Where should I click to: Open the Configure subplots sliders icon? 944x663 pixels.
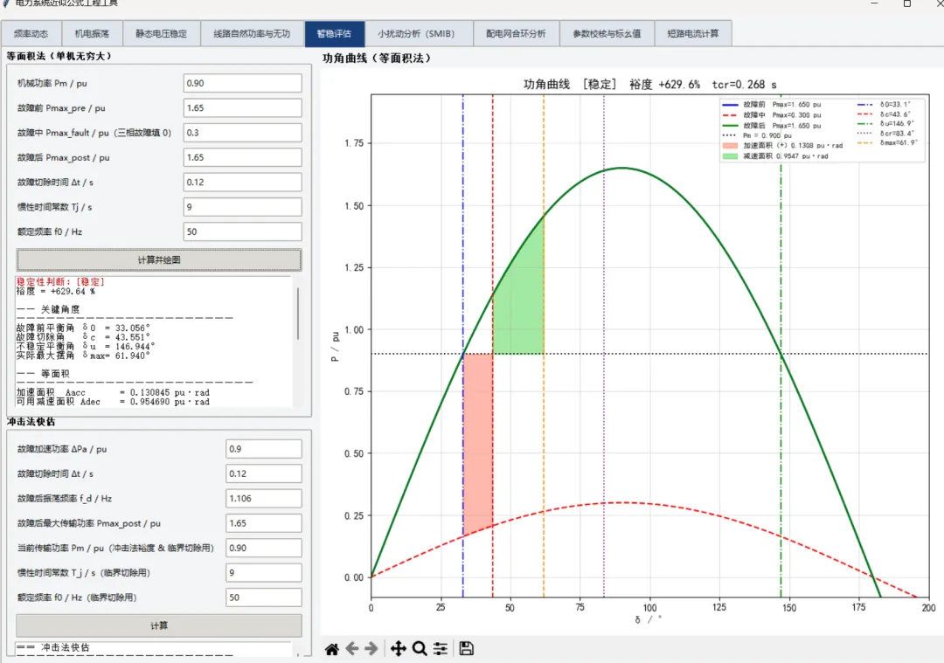pyautogui.click(x=441, y=648)
